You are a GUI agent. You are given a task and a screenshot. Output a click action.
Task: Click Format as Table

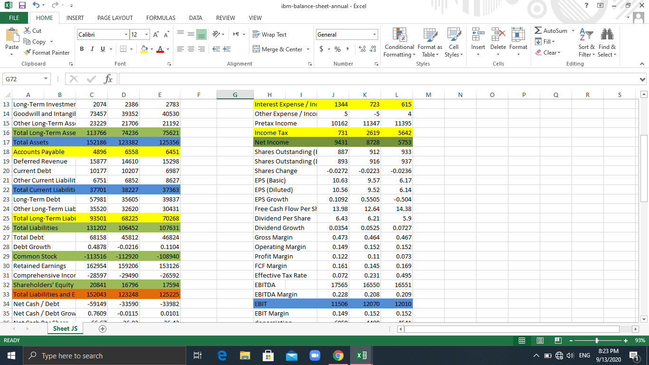(x=429, y=43)
